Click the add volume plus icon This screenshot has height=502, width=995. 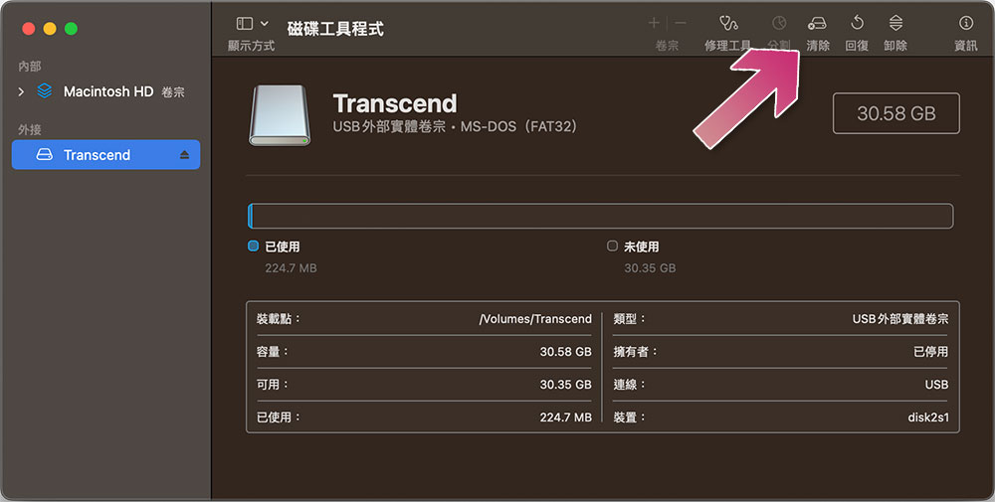[654, 23]
